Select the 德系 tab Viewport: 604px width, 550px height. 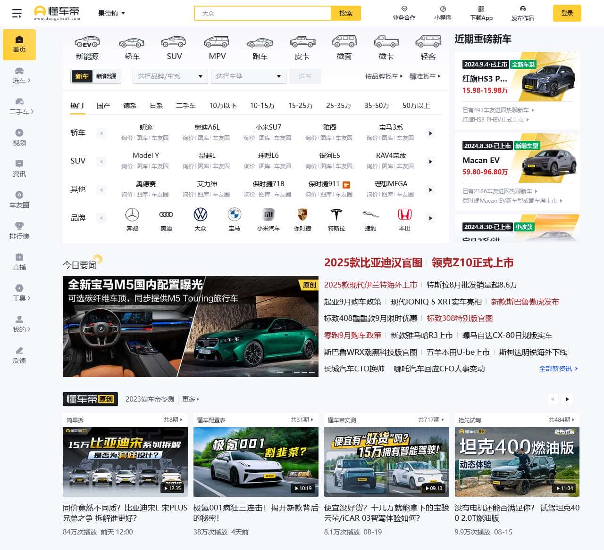(130, 106)
